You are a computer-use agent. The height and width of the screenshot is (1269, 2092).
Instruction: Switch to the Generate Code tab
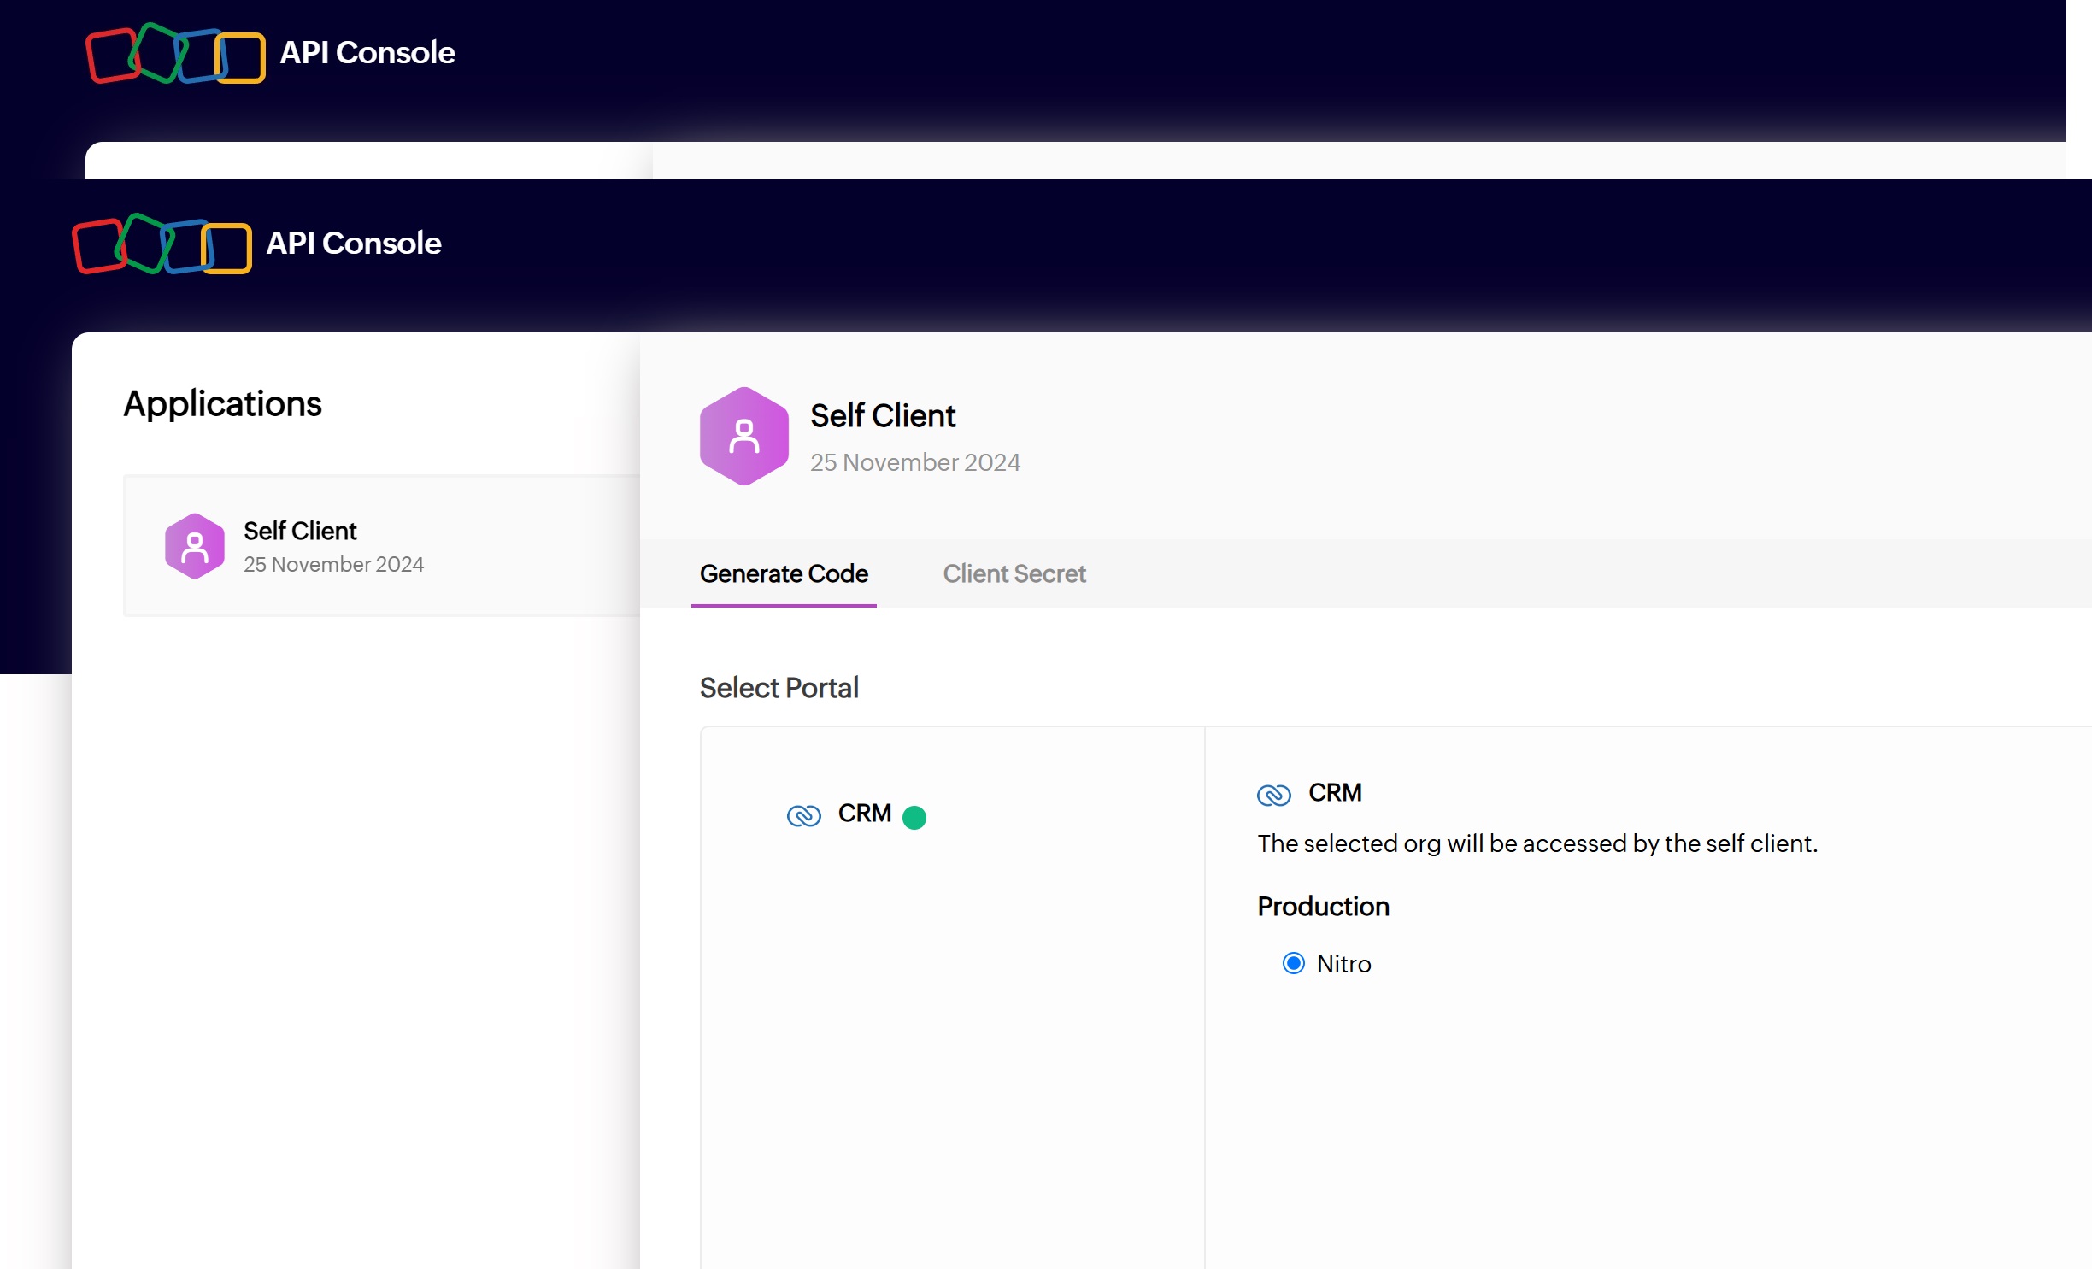(x=784, y=573)
